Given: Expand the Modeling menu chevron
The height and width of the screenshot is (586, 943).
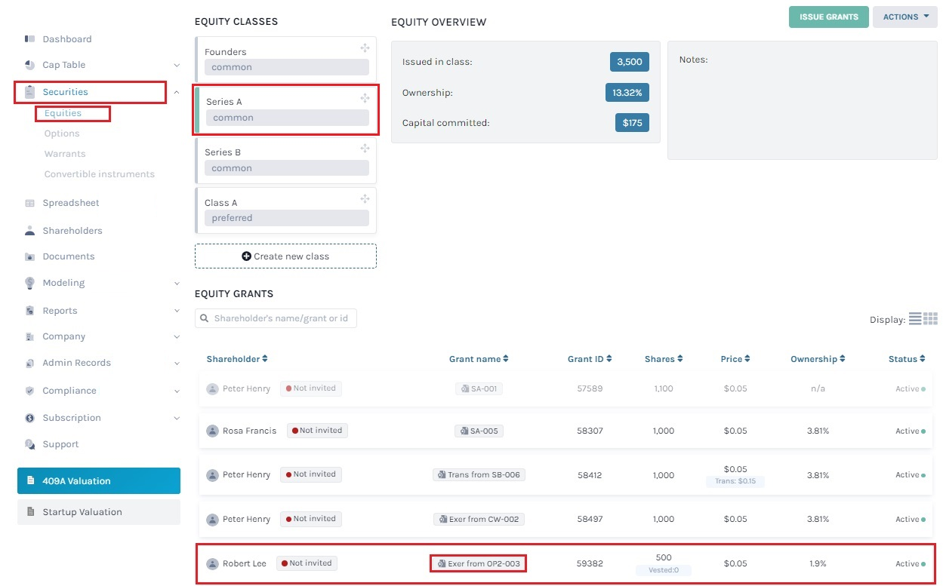Looking at the screenshot, I should coord(176,283).
